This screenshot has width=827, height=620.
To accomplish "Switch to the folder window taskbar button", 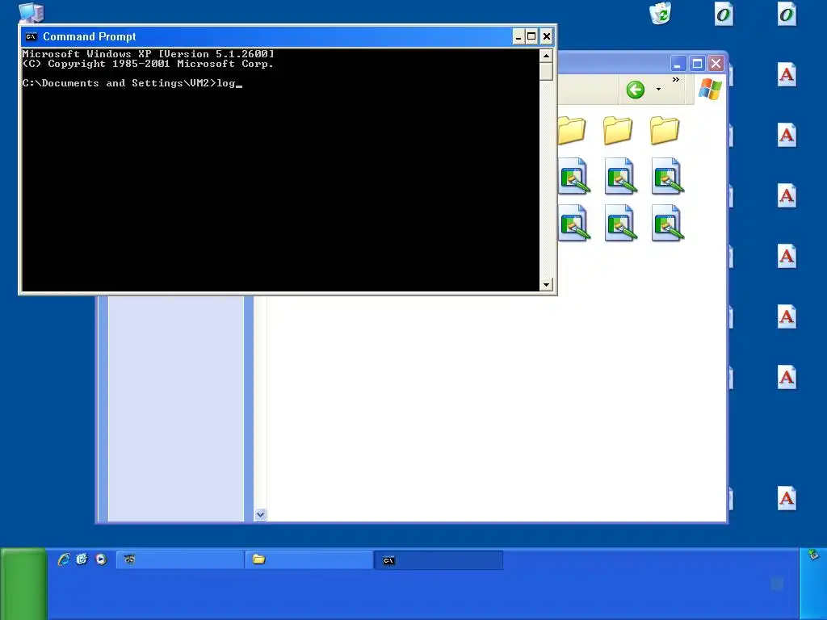I will pyautogui.click(x=309, y=560).
